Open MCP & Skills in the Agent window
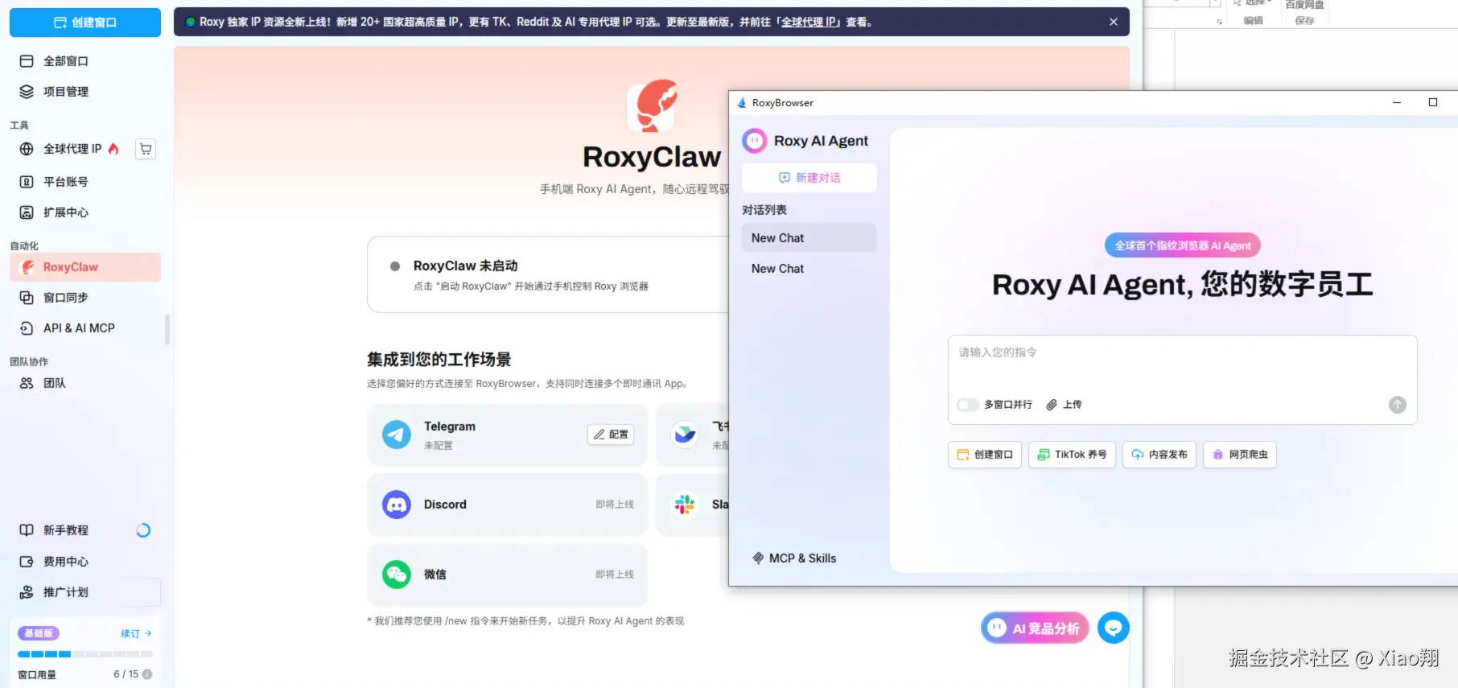This screenshot has width=1458, height=688. pyautogui.click(x=794, y=558)
